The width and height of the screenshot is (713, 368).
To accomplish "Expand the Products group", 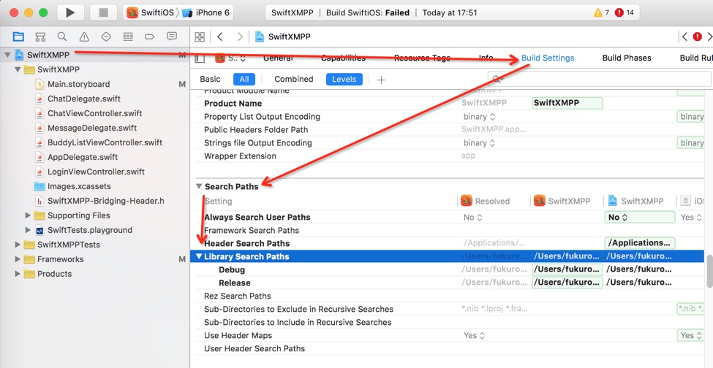I will point(18,274).
